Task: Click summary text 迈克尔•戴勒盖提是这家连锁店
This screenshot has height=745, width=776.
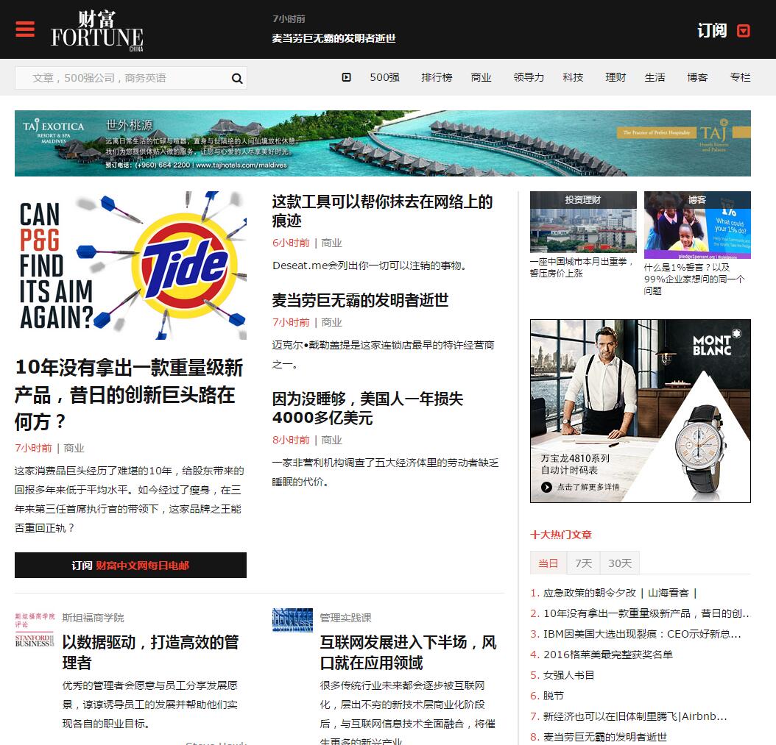Action: coord(383,354)
